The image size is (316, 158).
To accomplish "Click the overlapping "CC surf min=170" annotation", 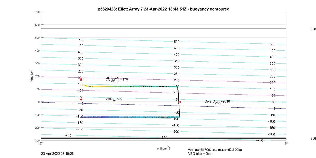I will 117,80.
